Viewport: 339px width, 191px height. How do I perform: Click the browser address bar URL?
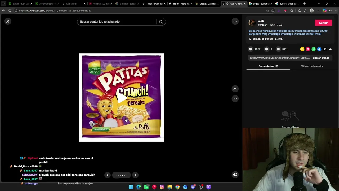pos(55,11)
